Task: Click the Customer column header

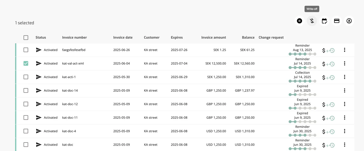Action: (x=152, y=38)
